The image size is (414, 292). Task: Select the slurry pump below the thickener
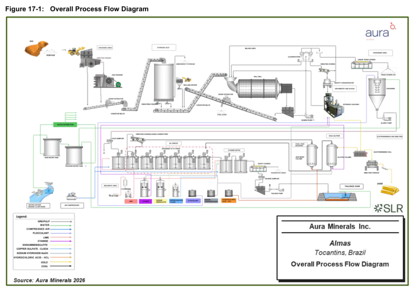tap(387, 117)
